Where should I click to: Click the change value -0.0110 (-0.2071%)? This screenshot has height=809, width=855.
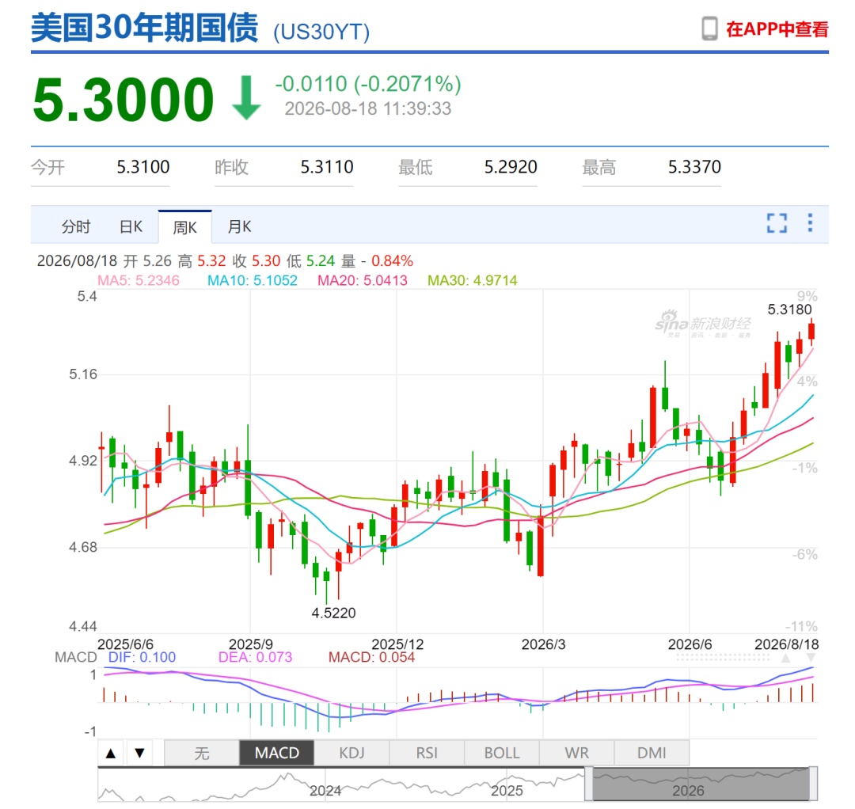coord(368,84)
